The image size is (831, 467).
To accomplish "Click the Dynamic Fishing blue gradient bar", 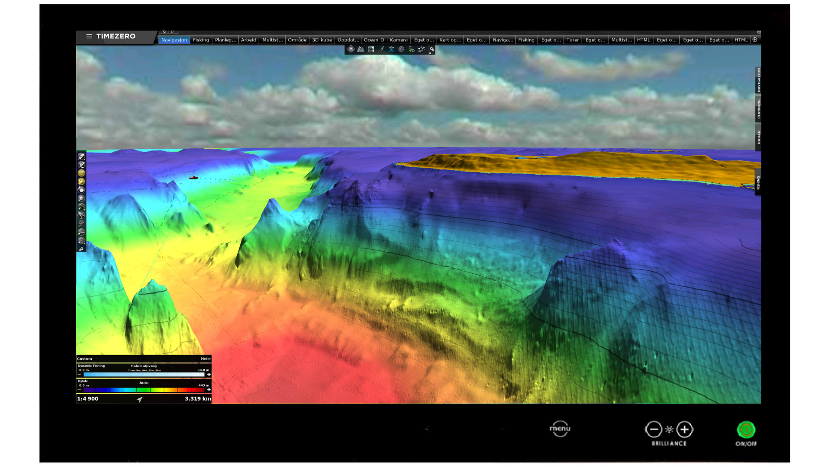I will pyautogui.click(x=144, y=374).
